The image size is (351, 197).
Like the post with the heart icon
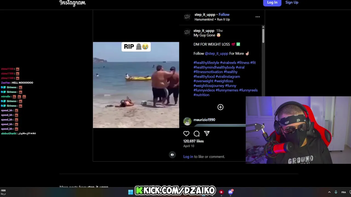click(x=186, y=134)
